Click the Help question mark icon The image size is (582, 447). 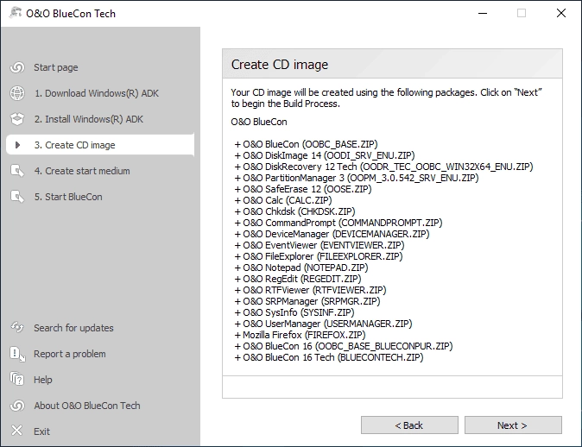17,380
